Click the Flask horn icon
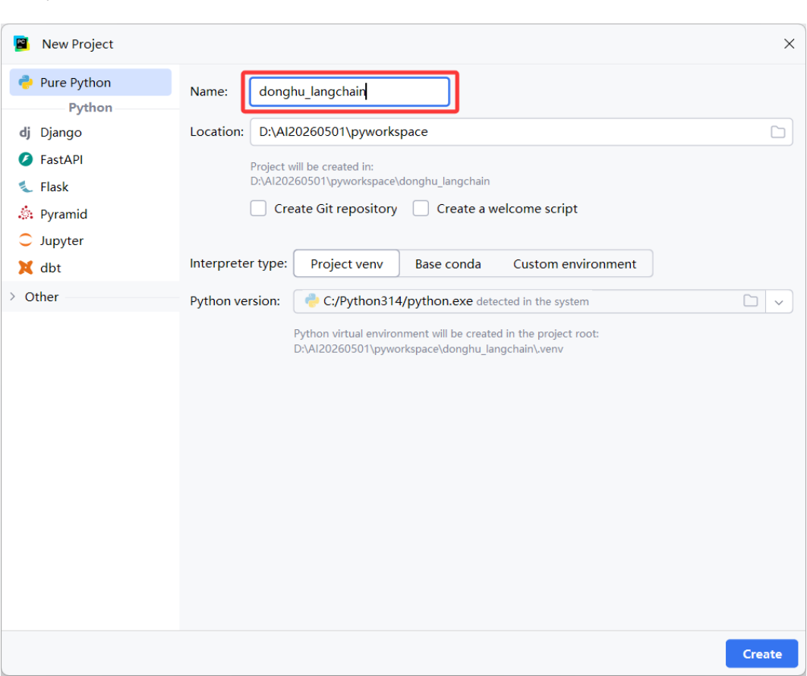This screenshot has width=807, height=676. click(25, 186)
